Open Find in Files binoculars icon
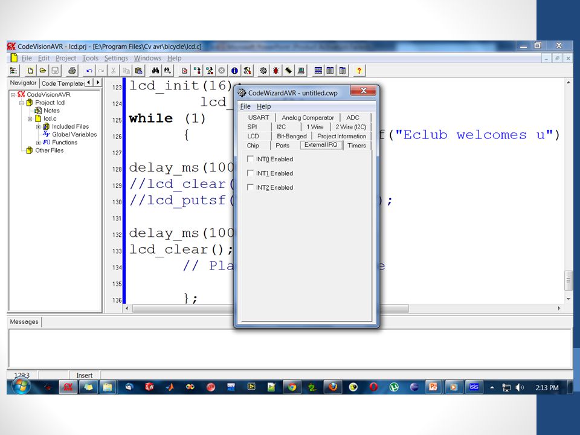The image size is (580, 435). point(167,70)
